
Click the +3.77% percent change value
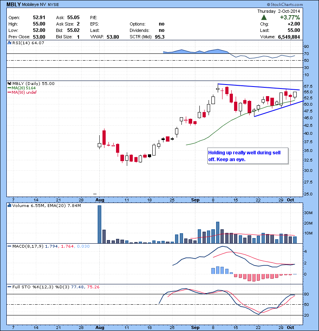290,18
